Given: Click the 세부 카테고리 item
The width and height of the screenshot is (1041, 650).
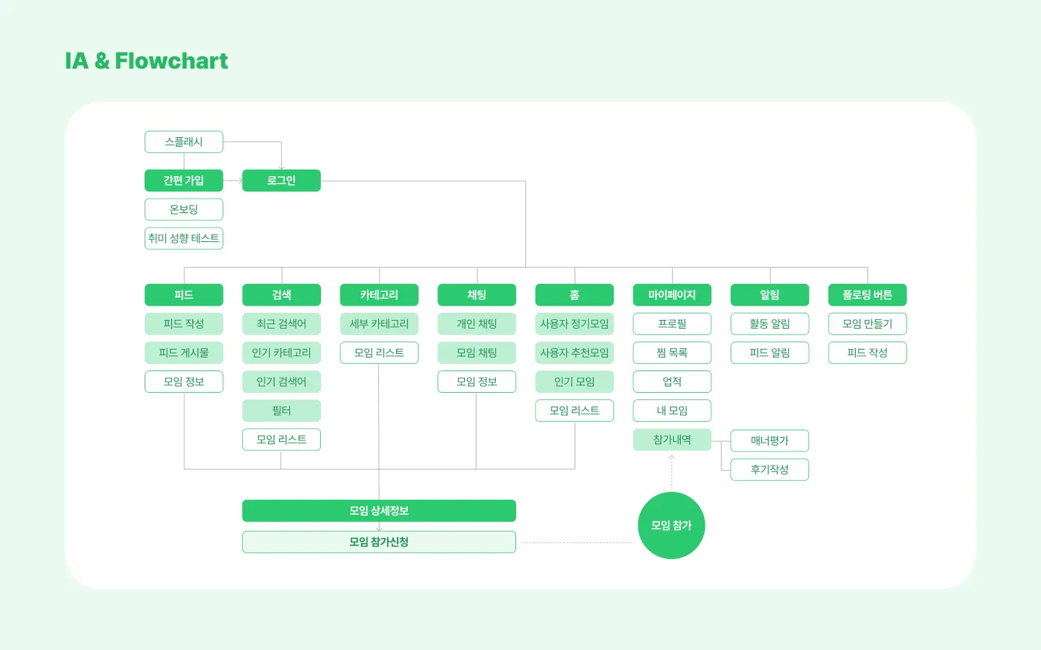Looking at the screenshot, I should tap(379, 324).
